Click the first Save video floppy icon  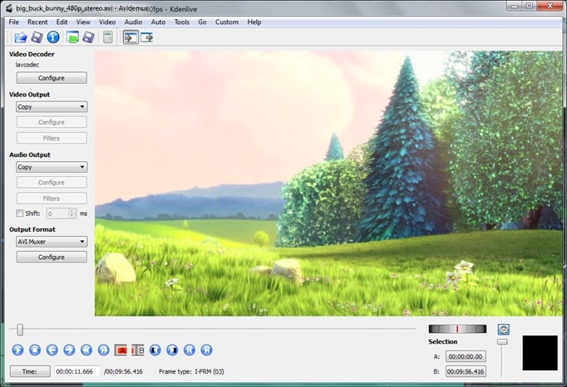pyautogui.click(x=37, y=37)
